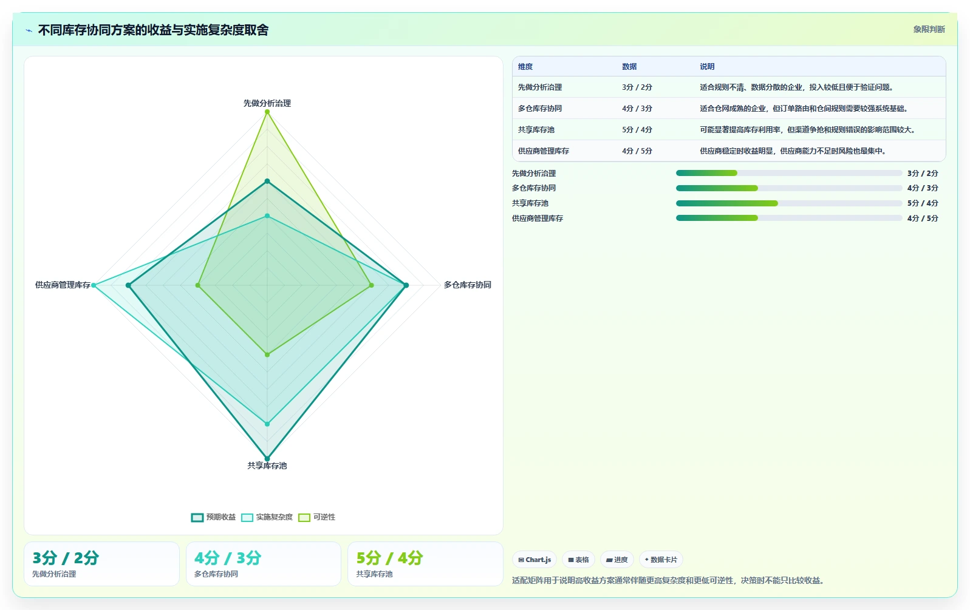Click the 供应商管理库存 progress bar
The image size is (970, 610).
789,218
